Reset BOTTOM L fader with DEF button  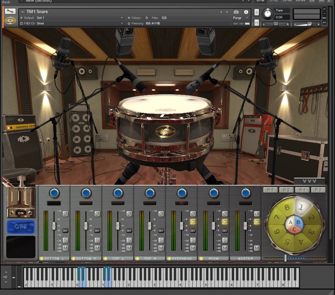pyautogui.click(x=66, y=231)
